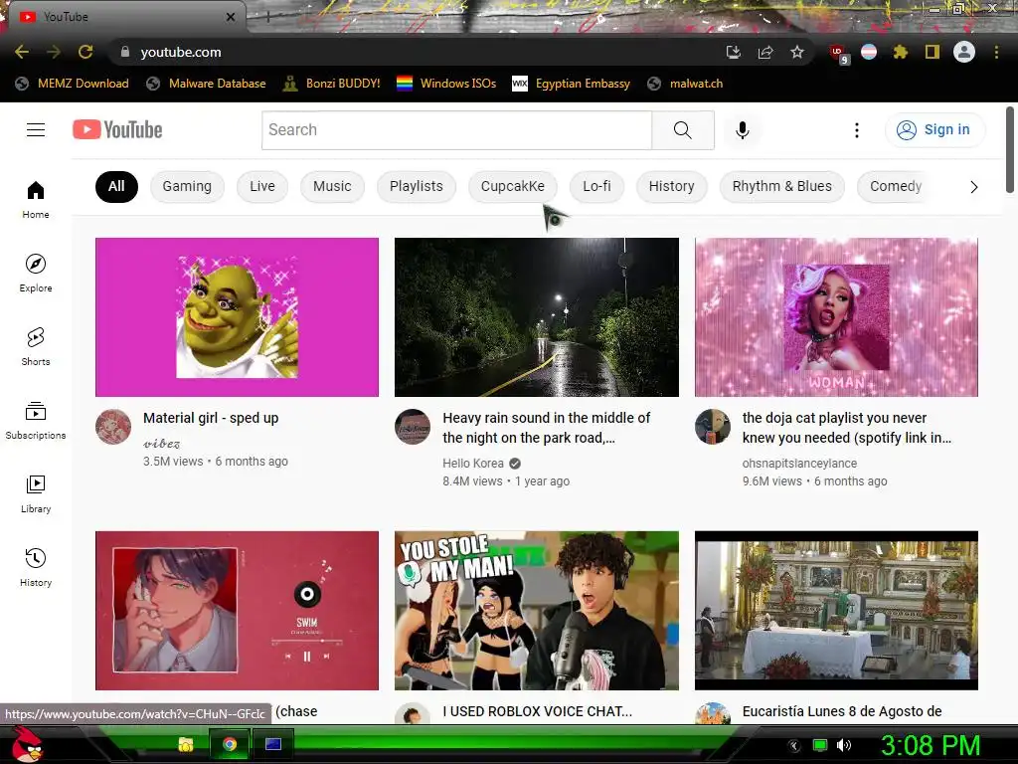Viewport: 1018px width, 764px height.
Task: Open the Egyptian Embassy bookmark
Action: point(572,84)
